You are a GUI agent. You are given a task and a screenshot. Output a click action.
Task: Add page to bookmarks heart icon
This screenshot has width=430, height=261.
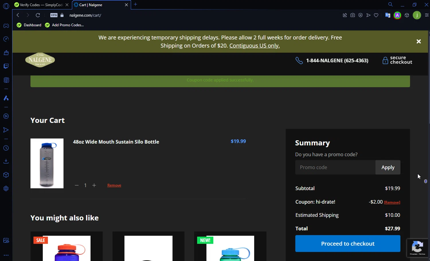(376, 15)
